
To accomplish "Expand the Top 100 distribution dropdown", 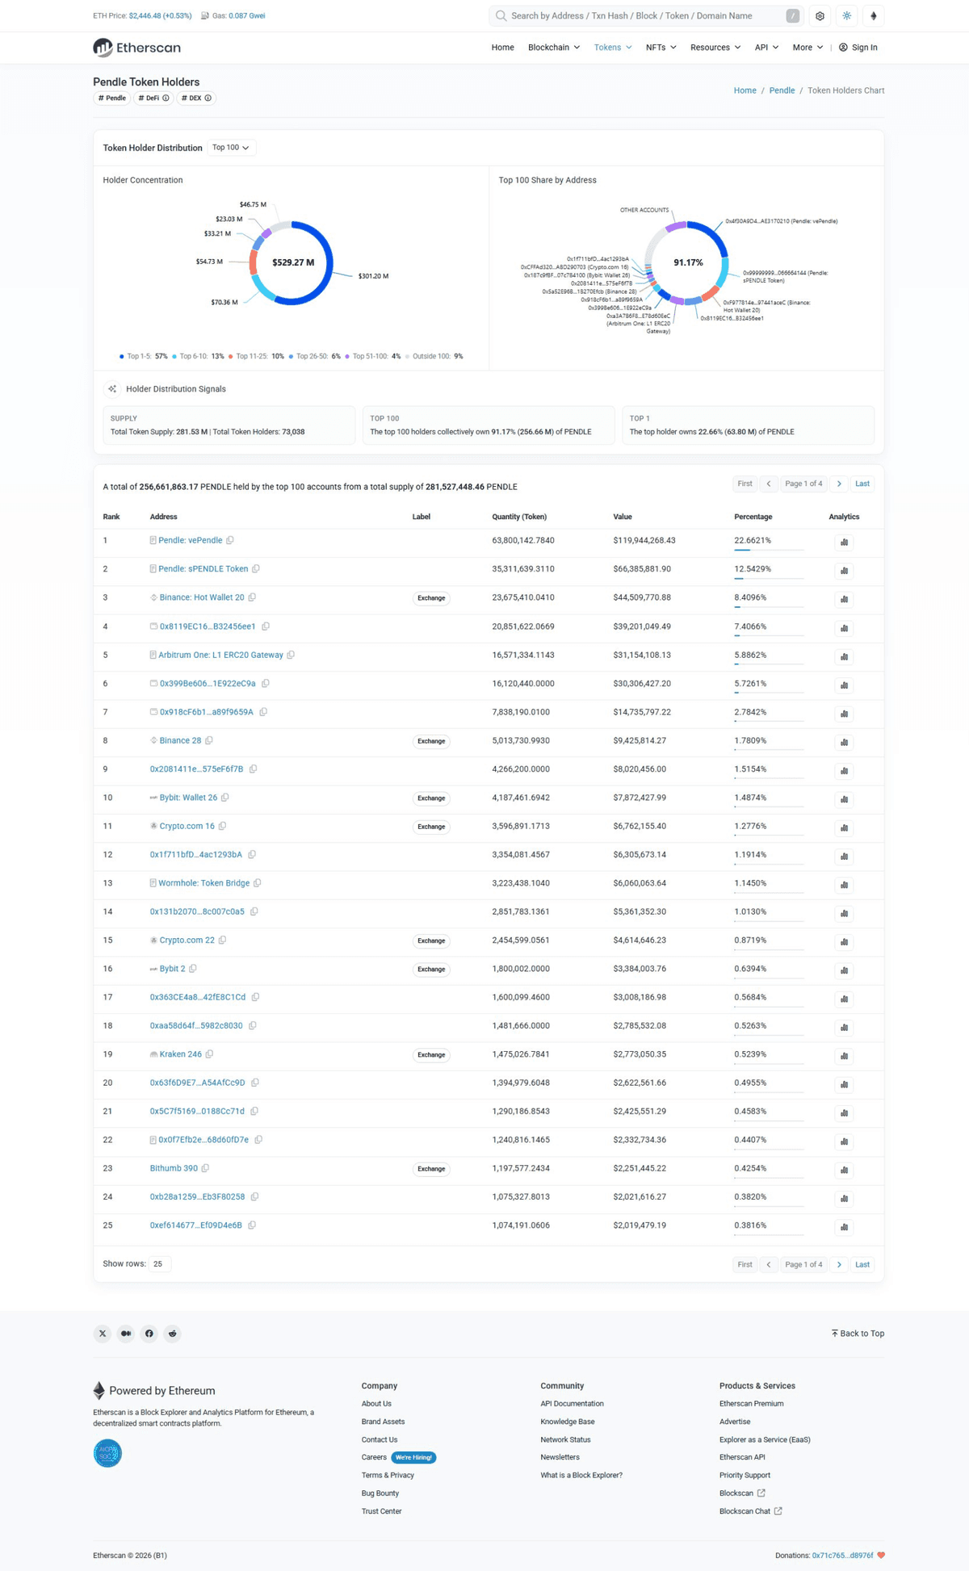I will coord(231,148).
